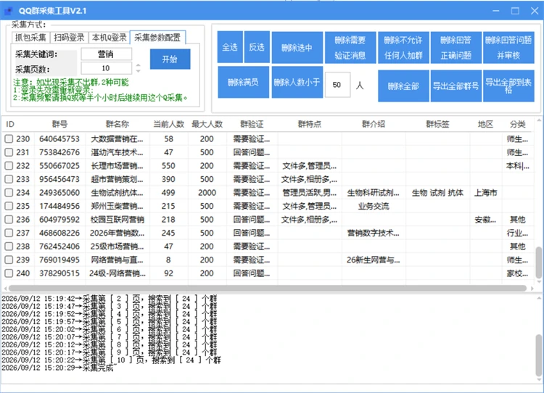This screenshot has width=544, height=393.
Task: Click the 群特点 column header
Action: tap(310, 124)
